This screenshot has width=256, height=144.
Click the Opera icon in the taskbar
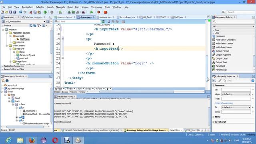55,140
